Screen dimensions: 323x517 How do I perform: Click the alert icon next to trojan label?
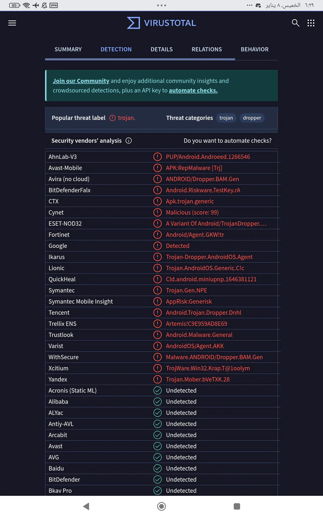pos(112,118)
